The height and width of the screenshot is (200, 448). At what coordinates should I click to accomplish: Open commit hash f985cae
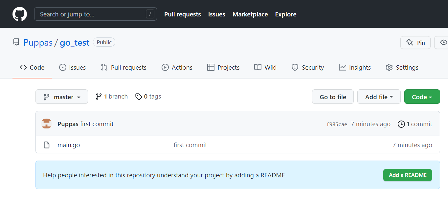pos(337,124)
